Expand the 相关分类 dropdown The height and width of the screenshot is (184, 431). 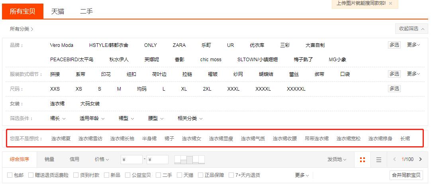(190, 118)
